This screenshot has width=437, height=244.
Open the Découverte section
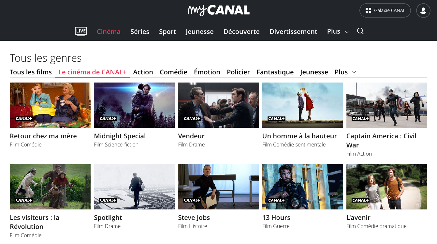pyautogui.click(x=241, y=32)
